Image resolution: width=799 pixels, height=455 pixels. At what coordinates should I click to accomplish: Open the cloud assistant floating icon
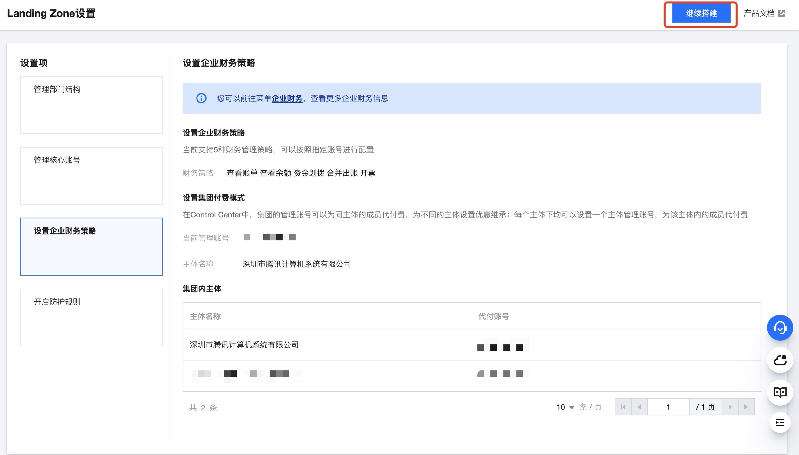pos(780,360)
